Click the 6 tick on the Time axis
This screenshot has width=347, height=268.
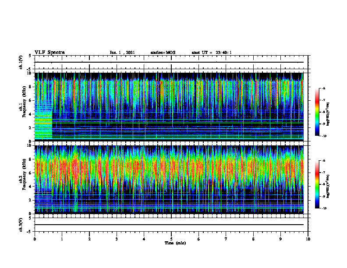coord(199,239)
